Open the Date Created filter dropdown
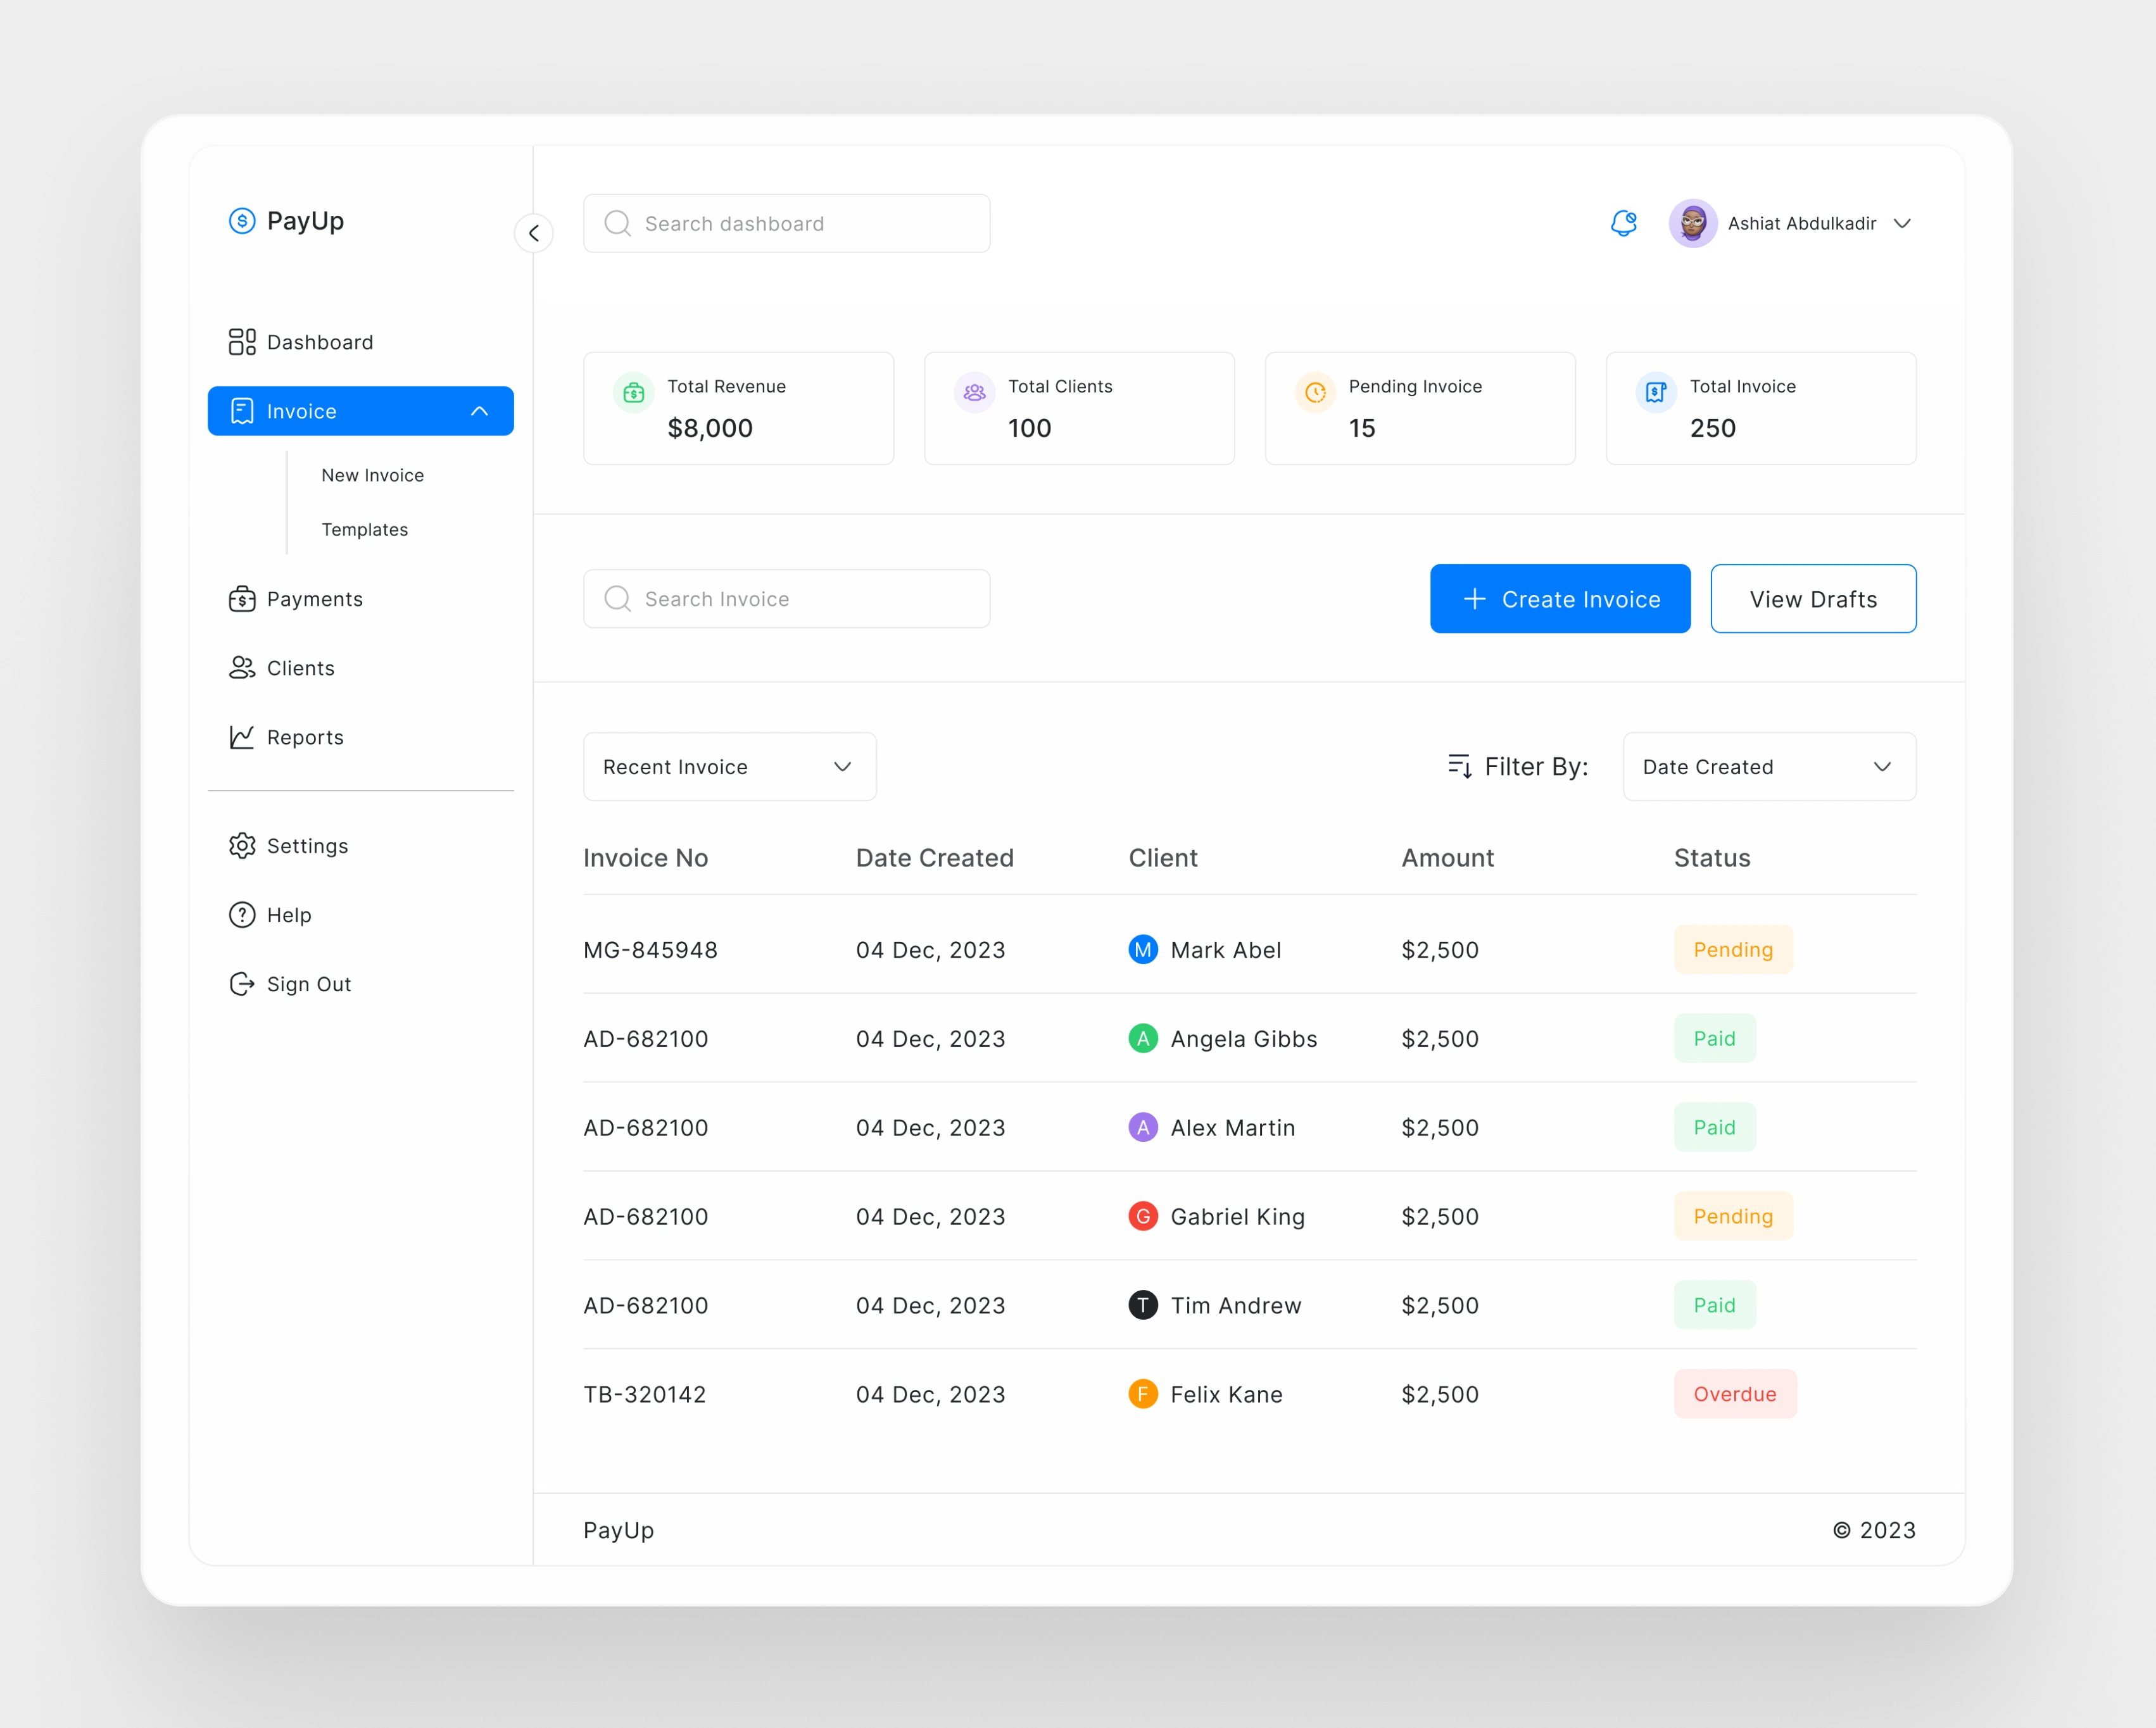The width and height of the screenshot is (2156, 1728). coord(1768,767)
